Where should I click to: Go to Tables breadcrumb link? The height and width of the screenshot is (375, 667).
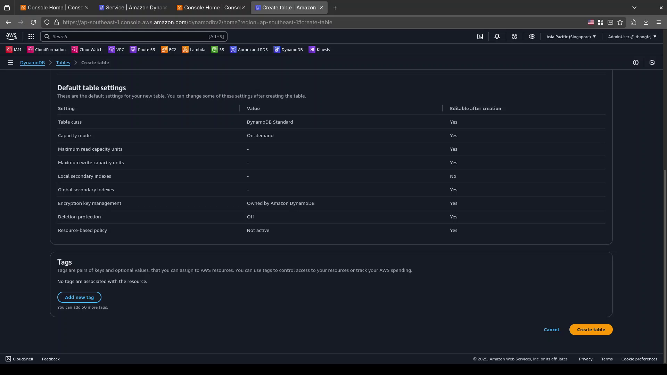(x=63, y=62)
